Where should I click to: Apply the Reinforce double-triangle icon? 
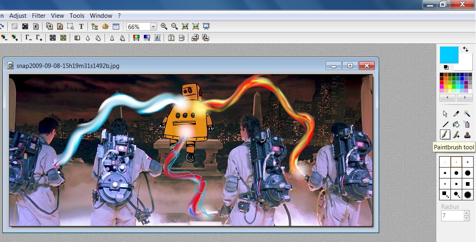point(122,38)
